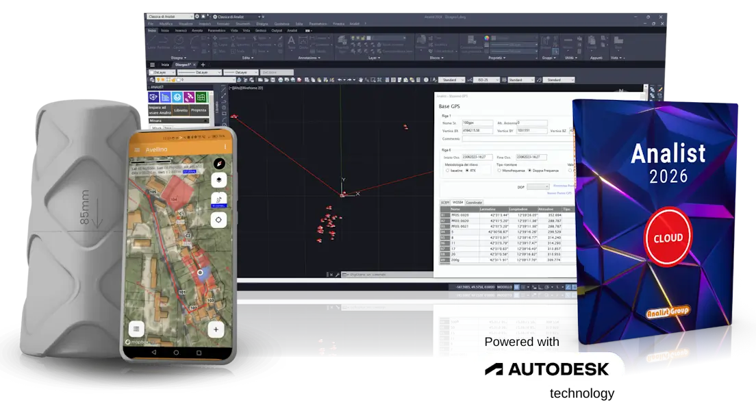Tap the locate target button on phone
Viewport: 756px width, 411px height.
(218, 220)
